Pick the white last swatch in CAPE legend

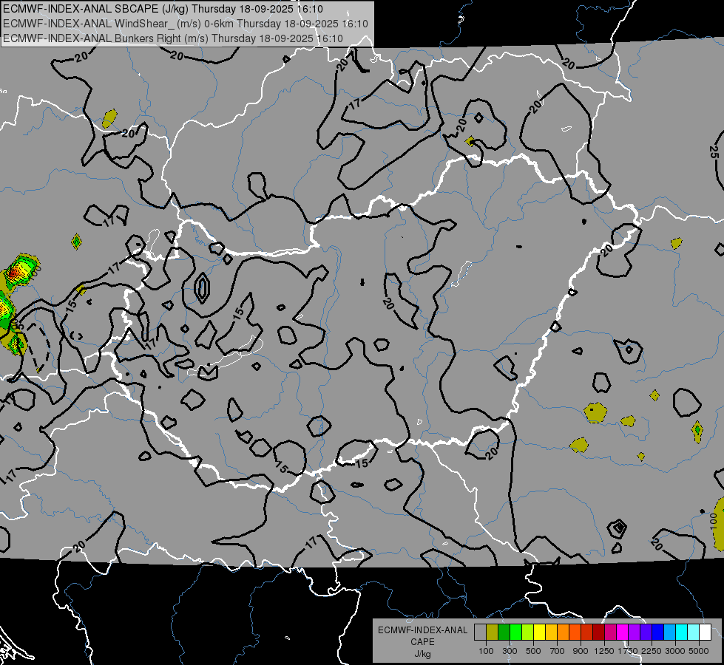click(x=705, y=632)
